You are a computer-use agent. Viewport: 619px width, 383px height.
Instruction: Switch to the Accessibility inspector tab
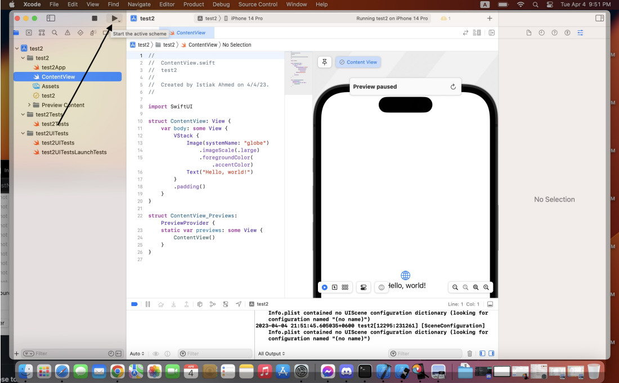567,33
